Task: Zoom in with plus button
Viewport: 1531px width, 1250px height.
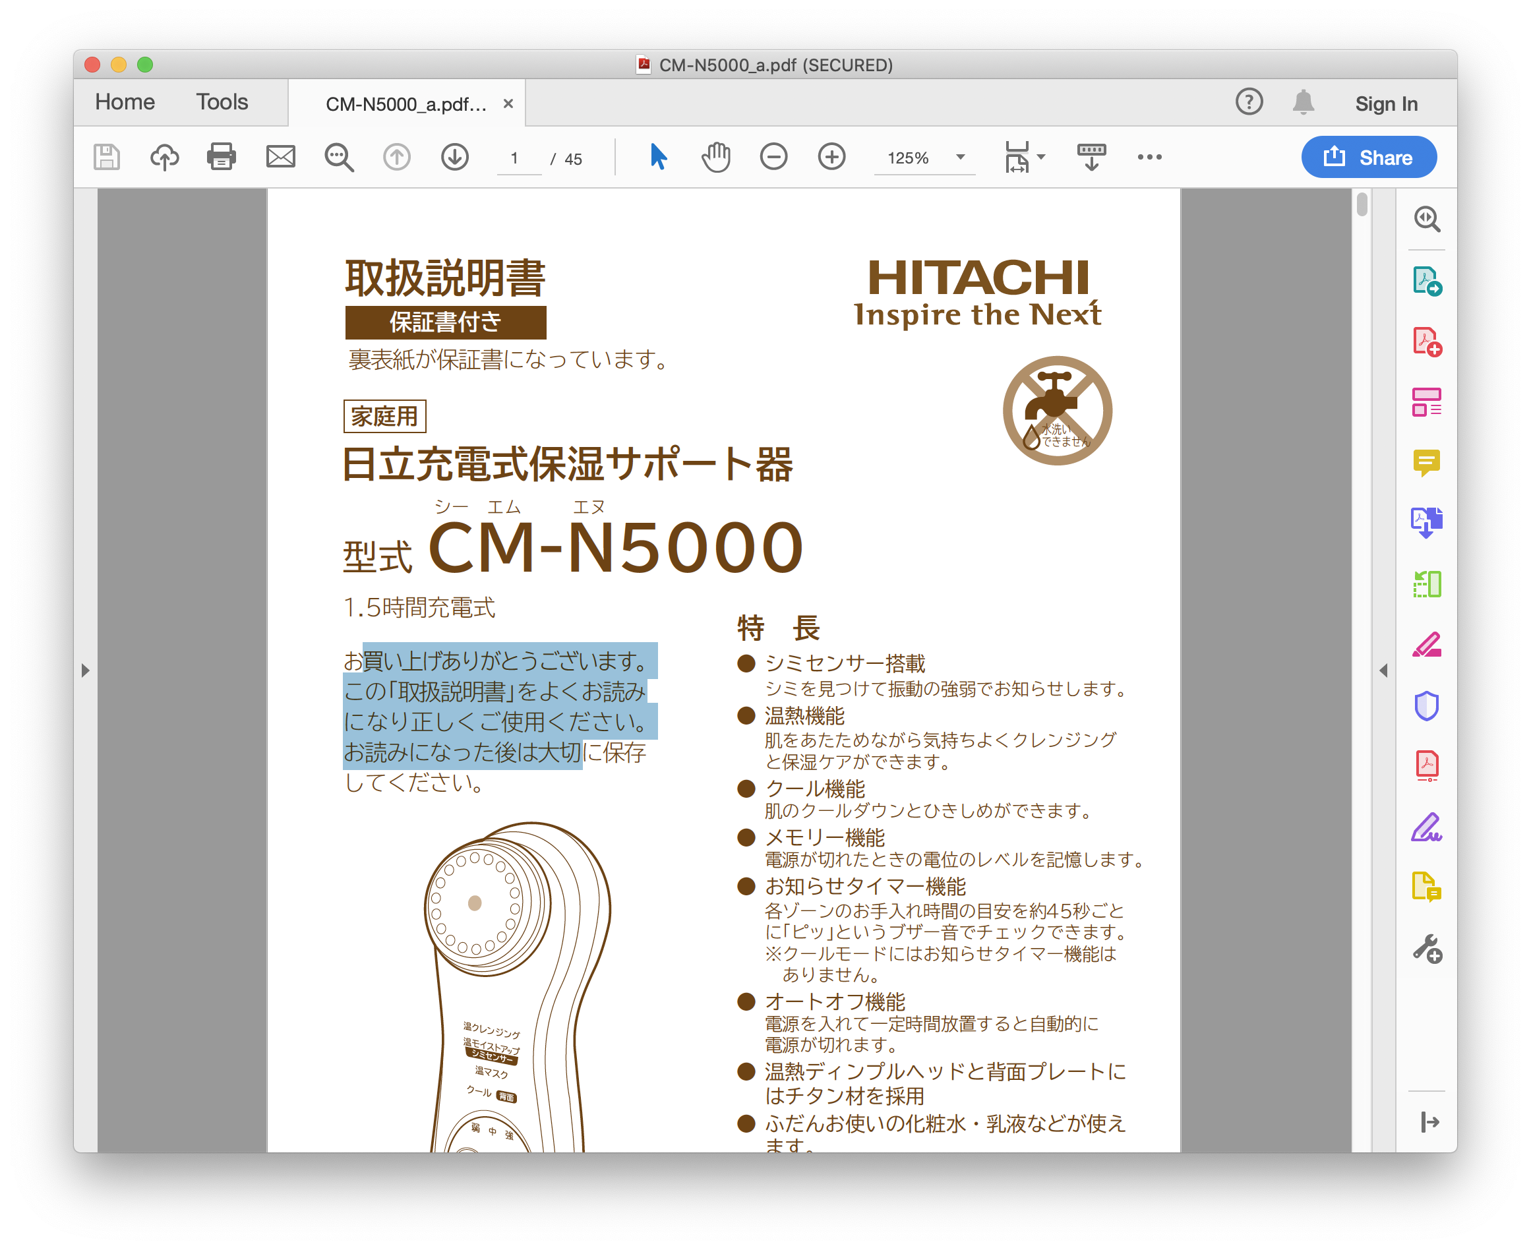Action: point(831,157)
